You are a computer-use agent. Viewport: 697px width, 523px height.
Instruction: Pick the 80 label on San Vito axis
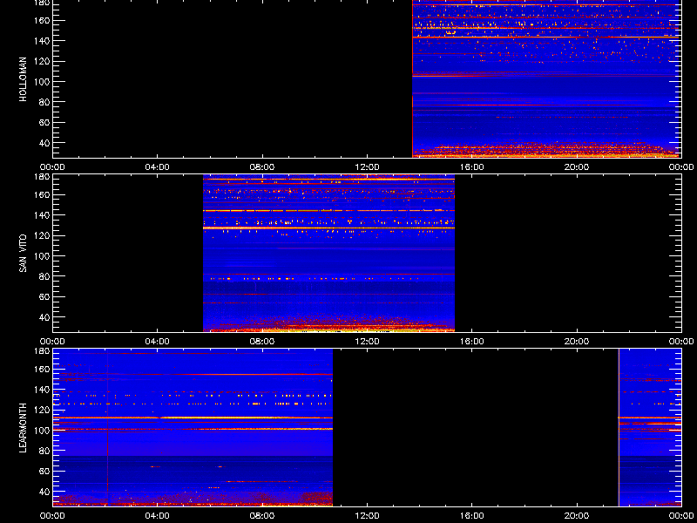coord(45,276)
